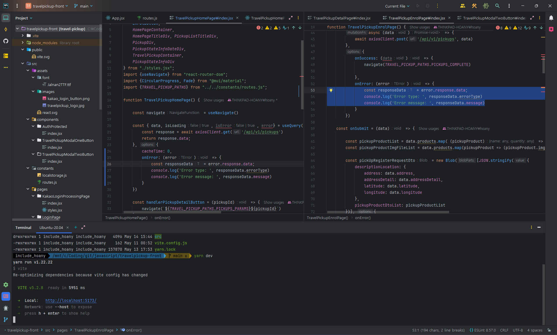Open the Commit tool window icon
The height and width of the screenshot is (335, 557).
pyautogui.click(x=6, y=29)
